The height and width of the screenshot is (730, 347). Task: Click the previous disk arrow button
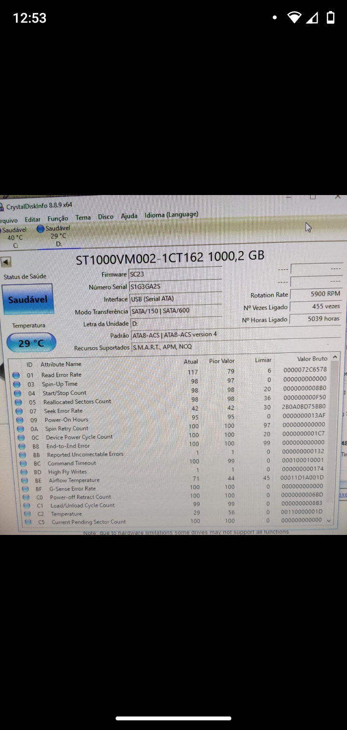coord(6,262)
